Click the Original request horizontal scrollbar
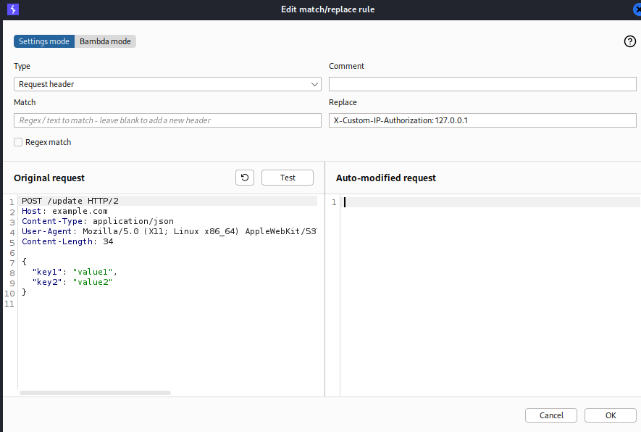Viewport: 641px width, 432px height. (x=95, y=393)
